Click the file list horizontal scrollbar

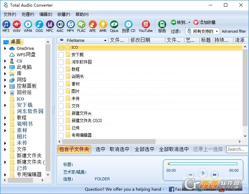tap(109, 141)
